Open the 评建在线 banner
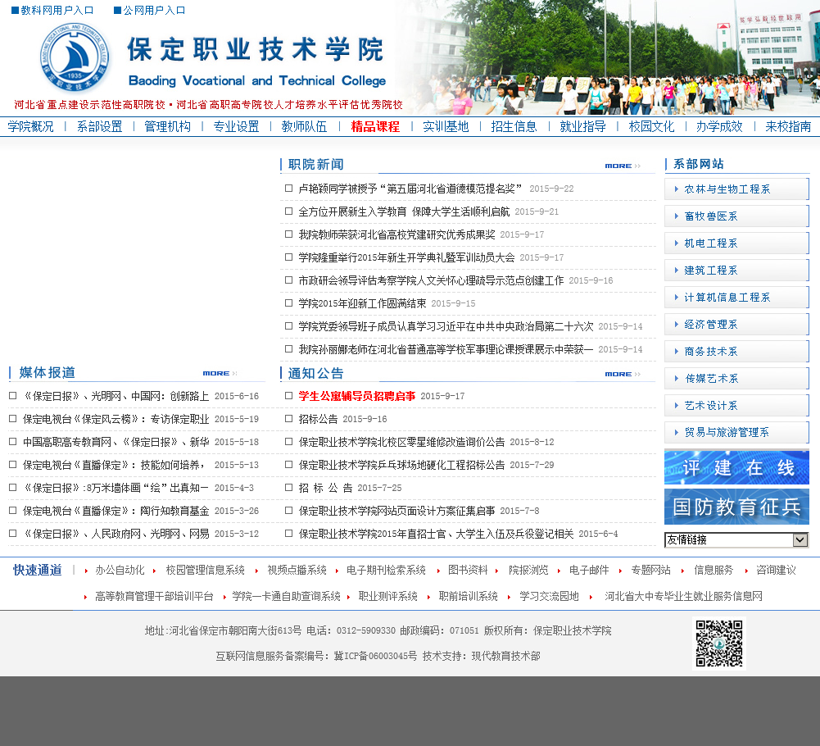The width and height of the screenshot is (820, 746). 736,467
